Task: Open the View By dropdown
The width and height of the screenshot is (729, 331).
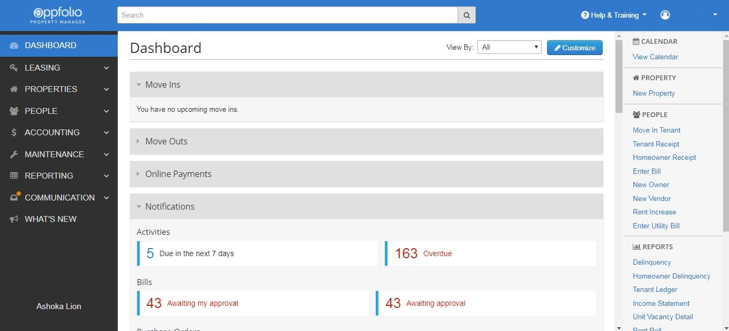Action: tap(509, 47)
